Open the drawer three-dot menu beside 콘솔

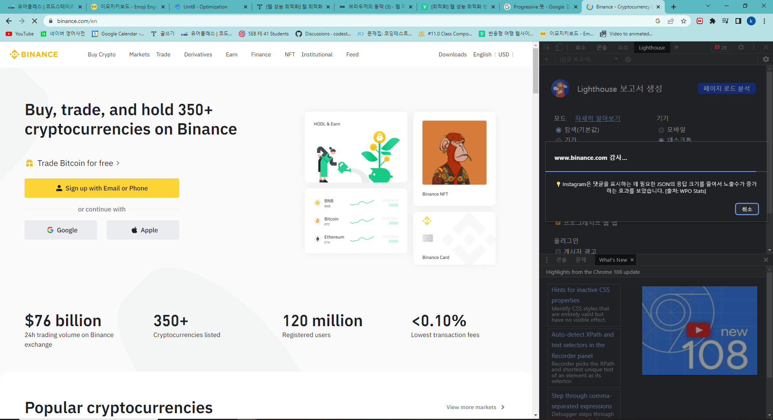[x=547, y=260]
